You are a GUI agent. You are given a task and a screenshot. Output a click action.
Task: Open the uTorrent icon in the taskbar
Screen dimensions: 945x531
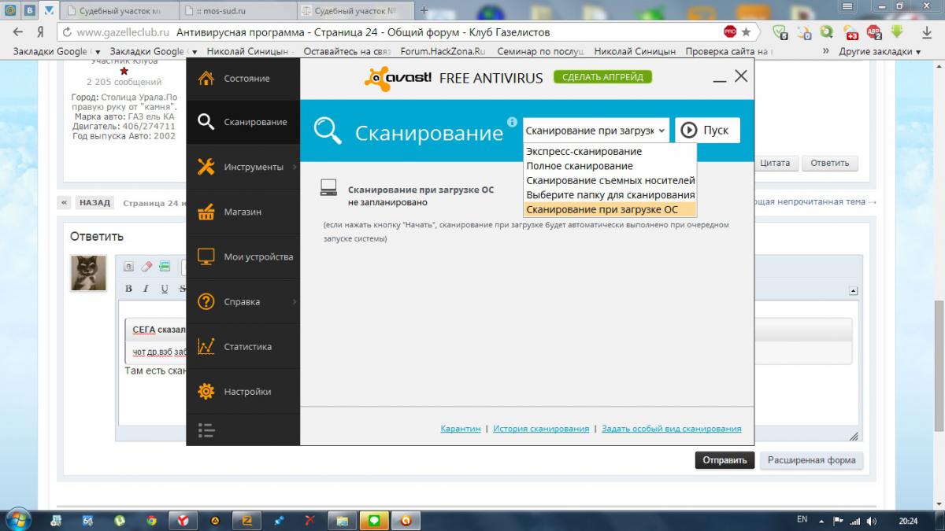point(120,520)
